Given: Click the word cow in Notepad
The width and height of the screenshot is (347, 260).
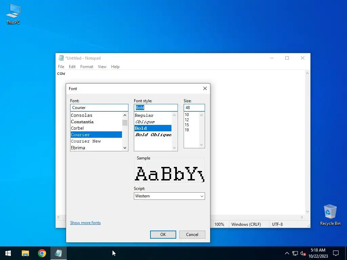Looking at the screenshot, I should pos(61,73).
